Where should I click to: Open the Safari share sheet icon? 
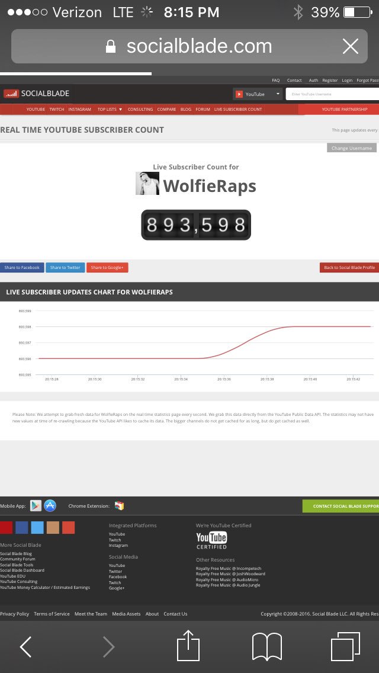point(188,645)
